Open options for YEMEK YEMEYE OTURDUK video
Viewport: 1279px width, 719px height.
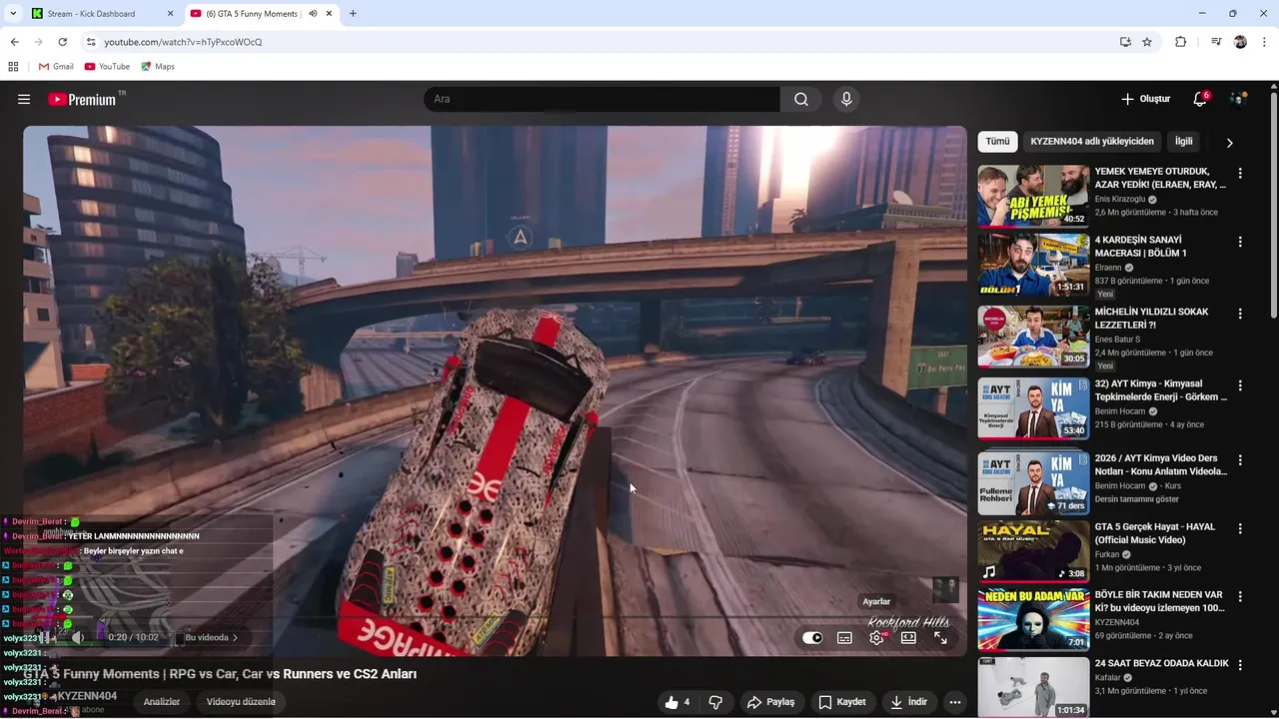pyautogui.click(x=1240, y=174)
